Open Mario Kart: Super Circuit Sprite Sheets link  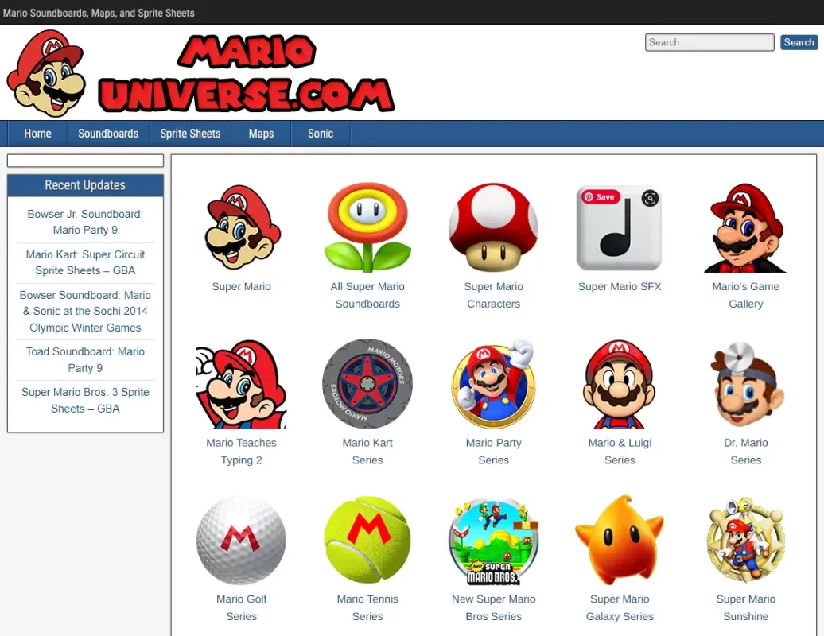tap(85, 262)
